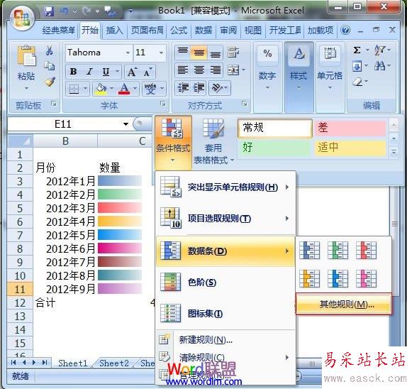The width and height of the screenshot is (407, 389).
Task: Click the Office button logo
Action: pos(22,18)
